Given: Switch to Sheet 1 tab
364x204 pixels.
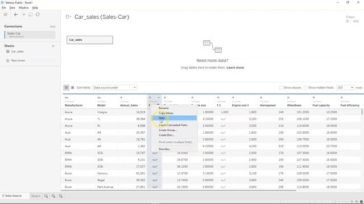Looking at the screenshot, I should click(x=36, y=196).
